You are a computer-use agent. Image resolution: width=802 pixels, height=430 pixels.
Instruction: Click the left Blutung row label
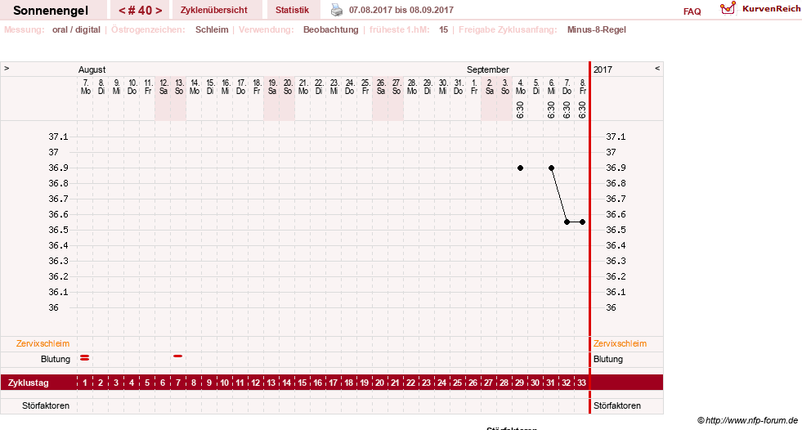[56, 359]
